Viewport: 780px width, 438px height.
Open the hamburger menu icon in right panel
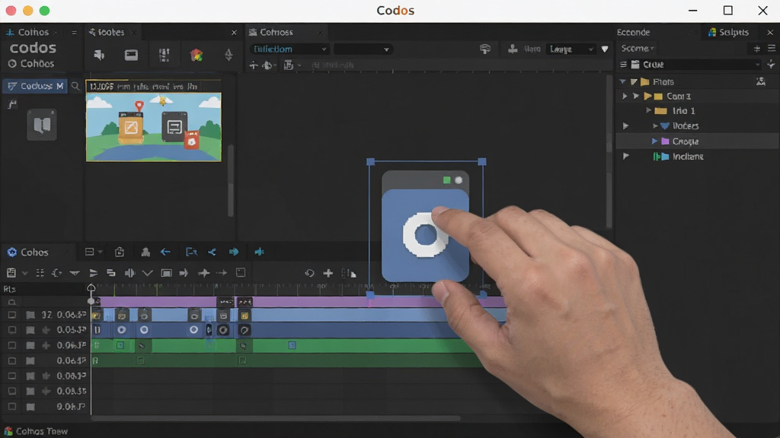tap(772, 48)
